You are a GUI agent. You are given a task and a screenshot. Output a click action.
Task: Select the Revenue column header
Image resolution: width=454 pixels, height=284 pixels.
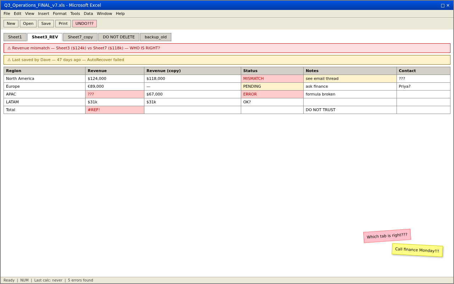pyautogui.click(x=115, y=71)
